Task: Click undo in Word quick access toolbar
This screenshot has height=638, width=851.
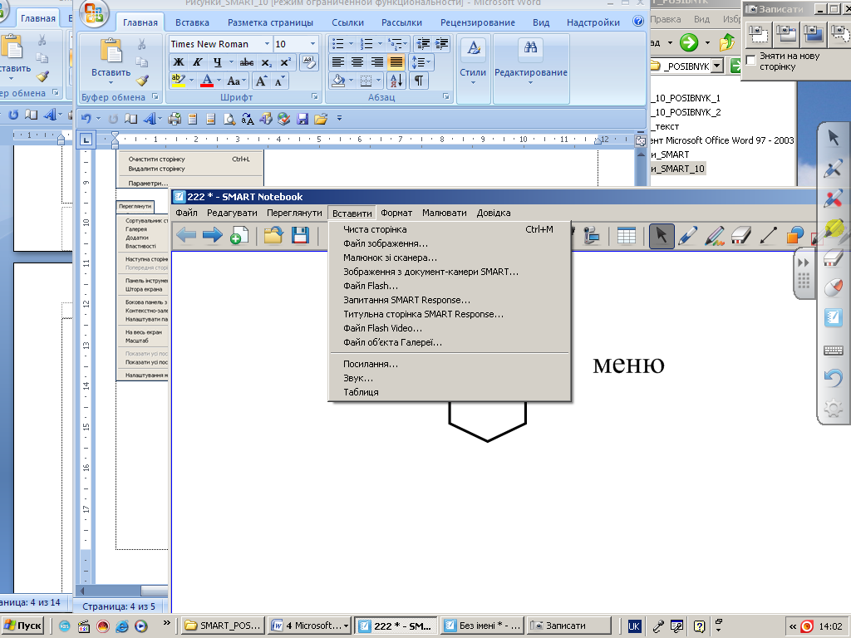Action: point(86,118)
